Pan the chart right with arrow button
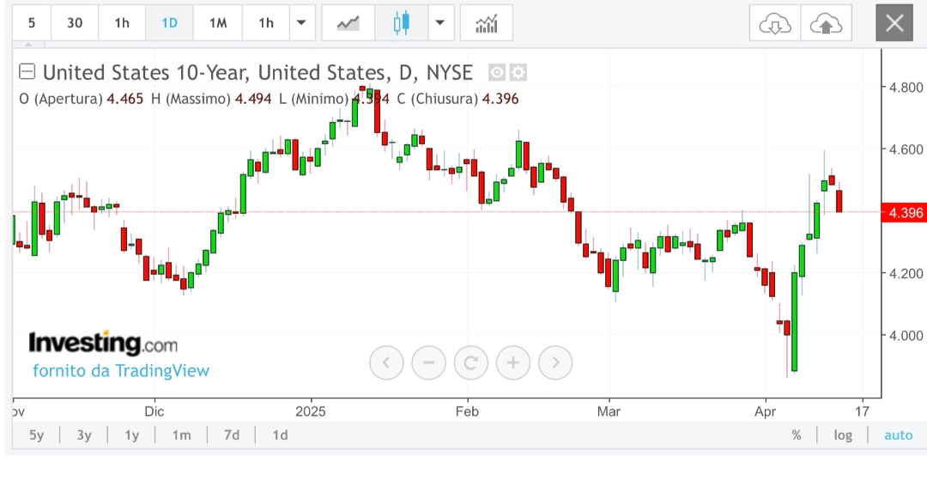Screen dimensions: 927x487 [x=555, y=362]
